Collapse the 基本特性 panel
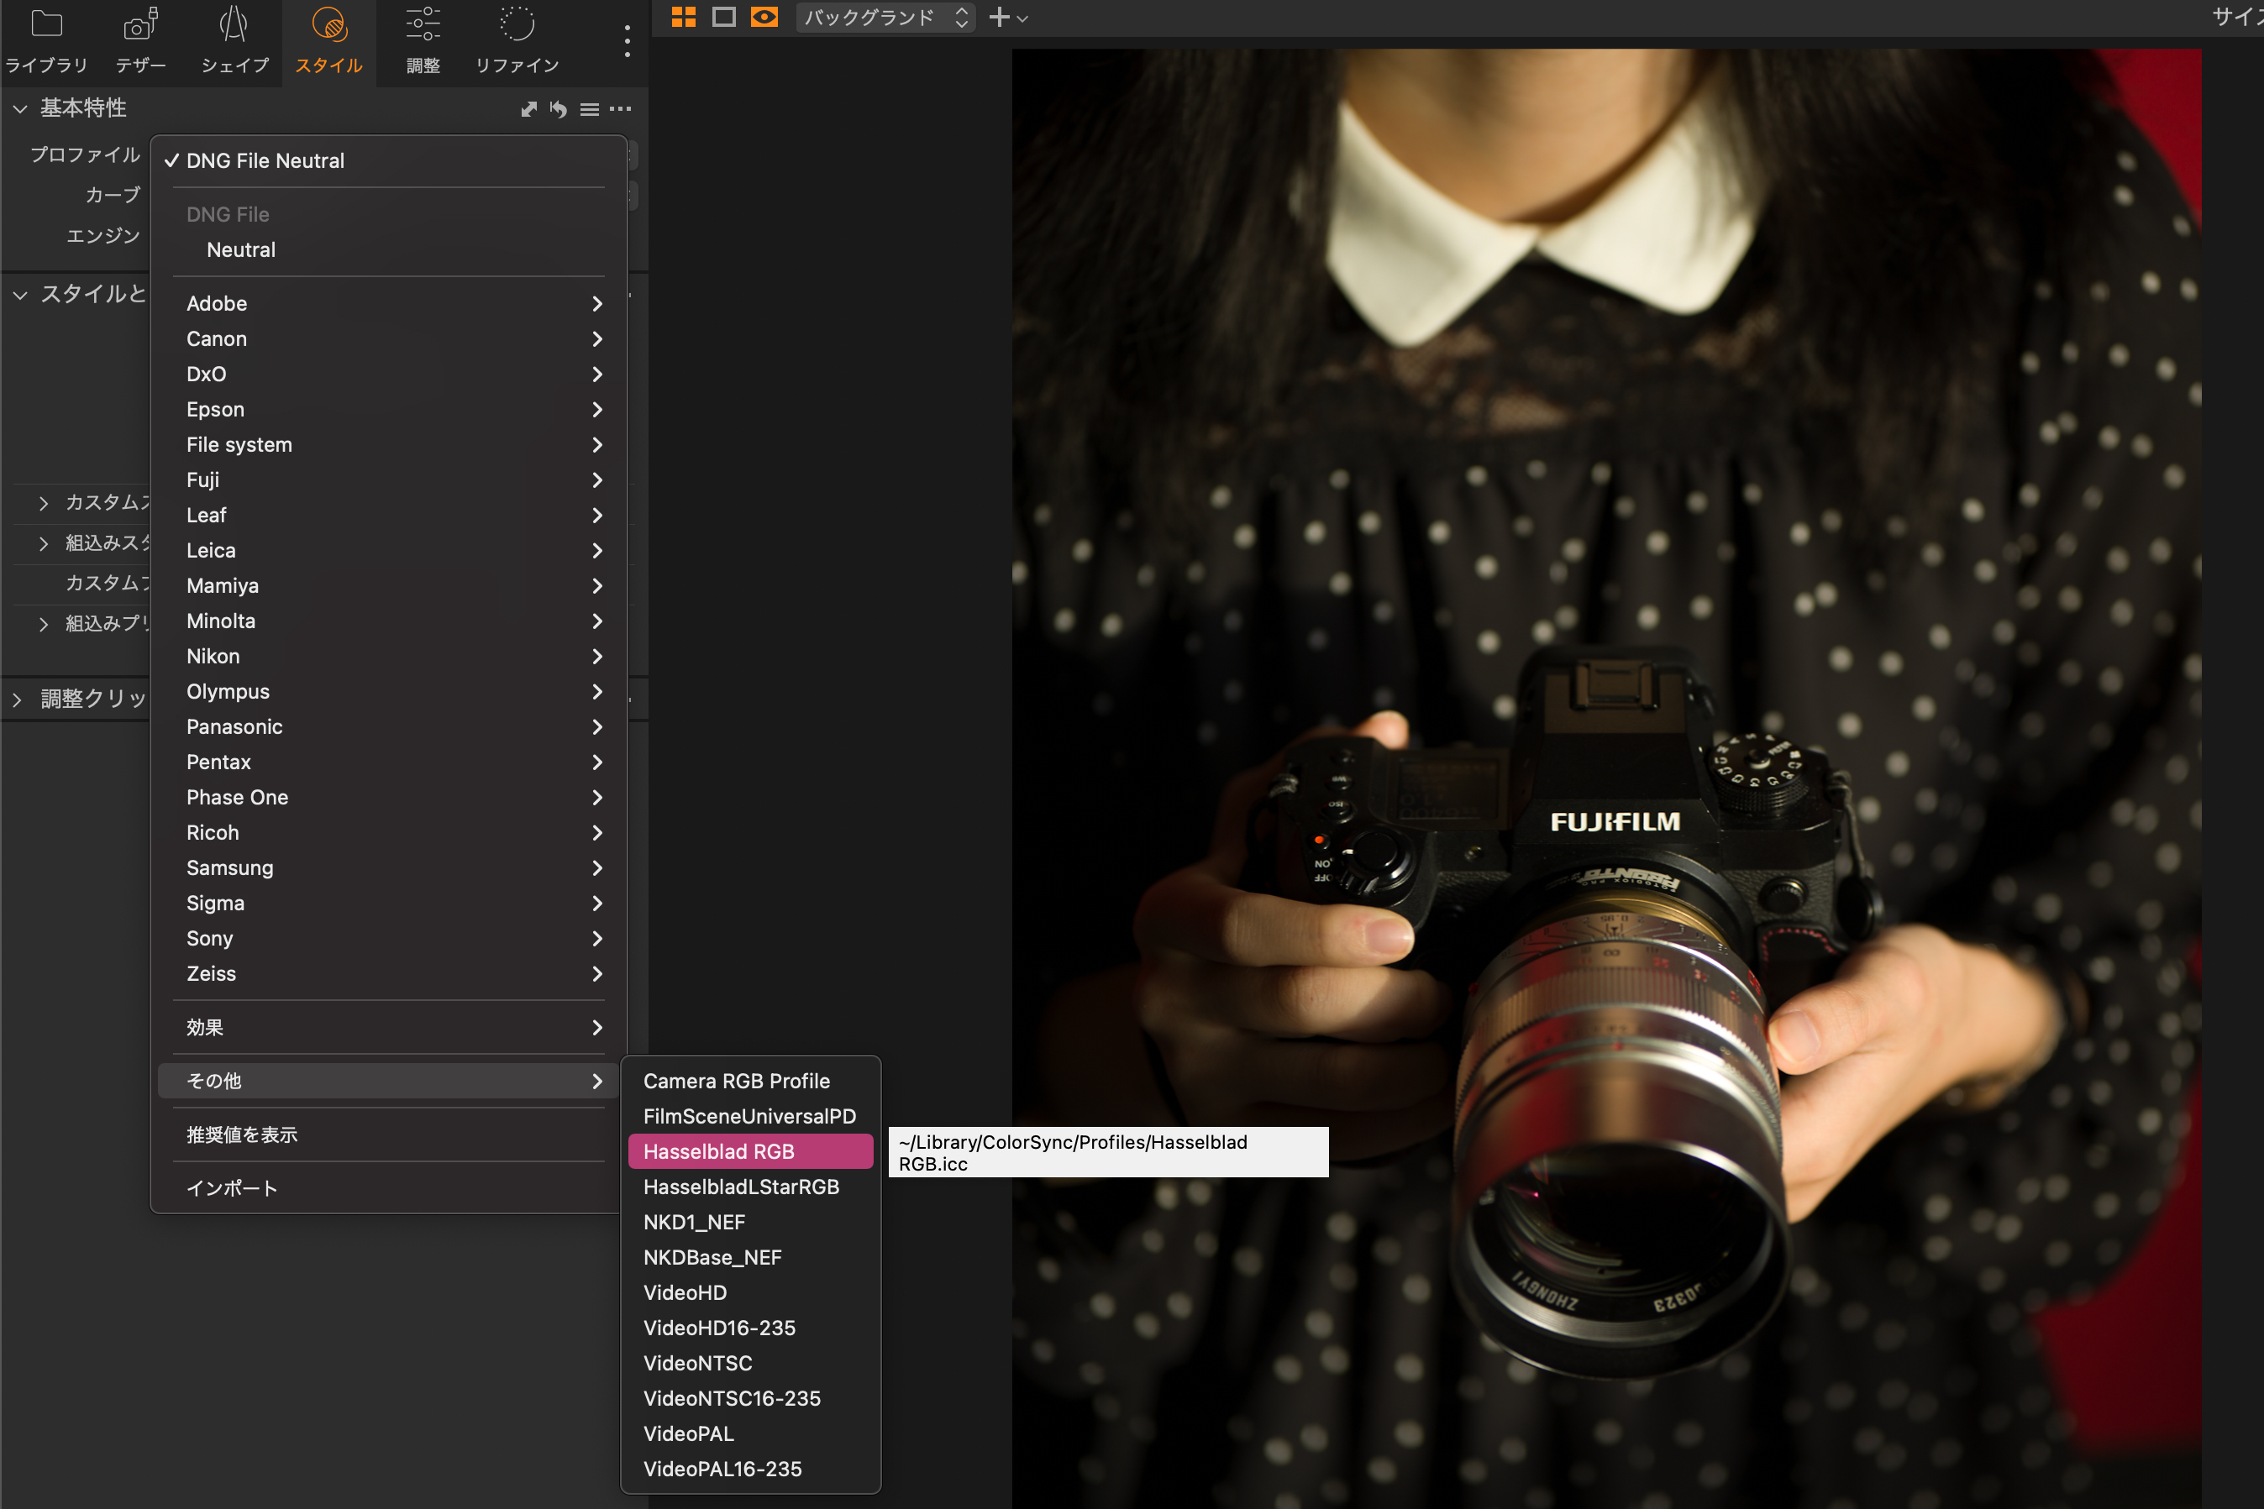Image resolution: width=2264 pixels, height=1509 pixels. (19, 109)
